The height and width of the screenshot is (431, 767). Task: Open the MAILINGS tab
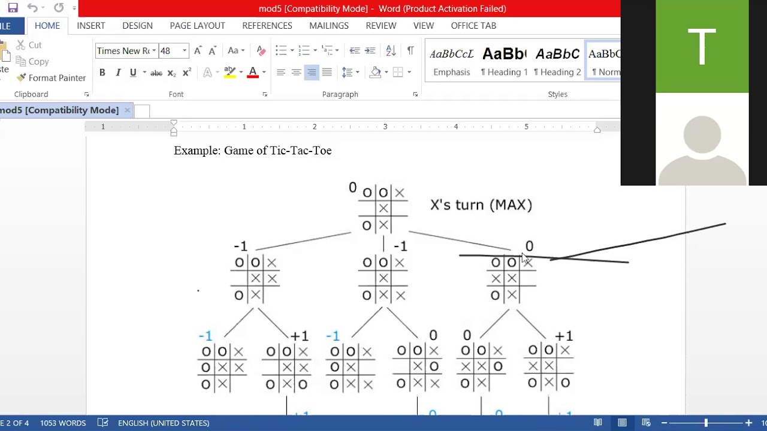(329, 26)
